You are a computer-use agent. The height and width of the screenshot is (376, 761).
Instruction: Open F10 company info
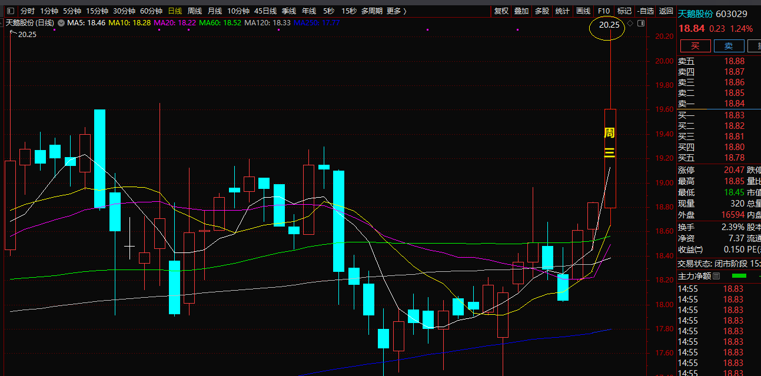point(604,11)
